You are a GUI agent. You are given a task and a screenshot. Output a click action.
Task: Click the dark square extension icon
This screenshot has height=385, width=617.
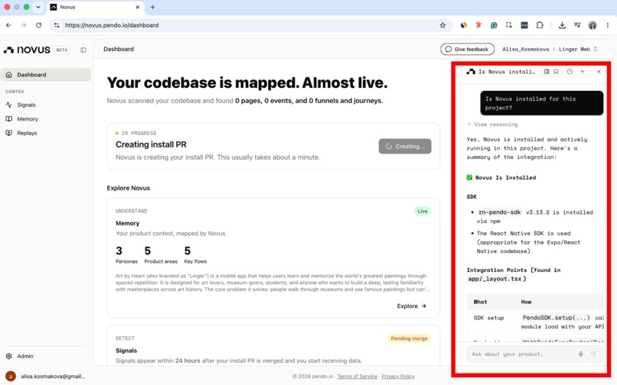tap(524, 25)
